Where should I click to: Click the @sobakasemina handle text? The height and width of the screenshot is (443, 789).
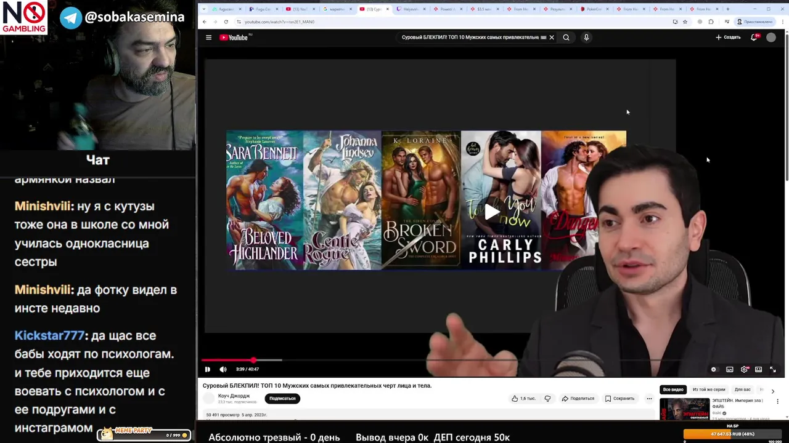click(134, 17)
